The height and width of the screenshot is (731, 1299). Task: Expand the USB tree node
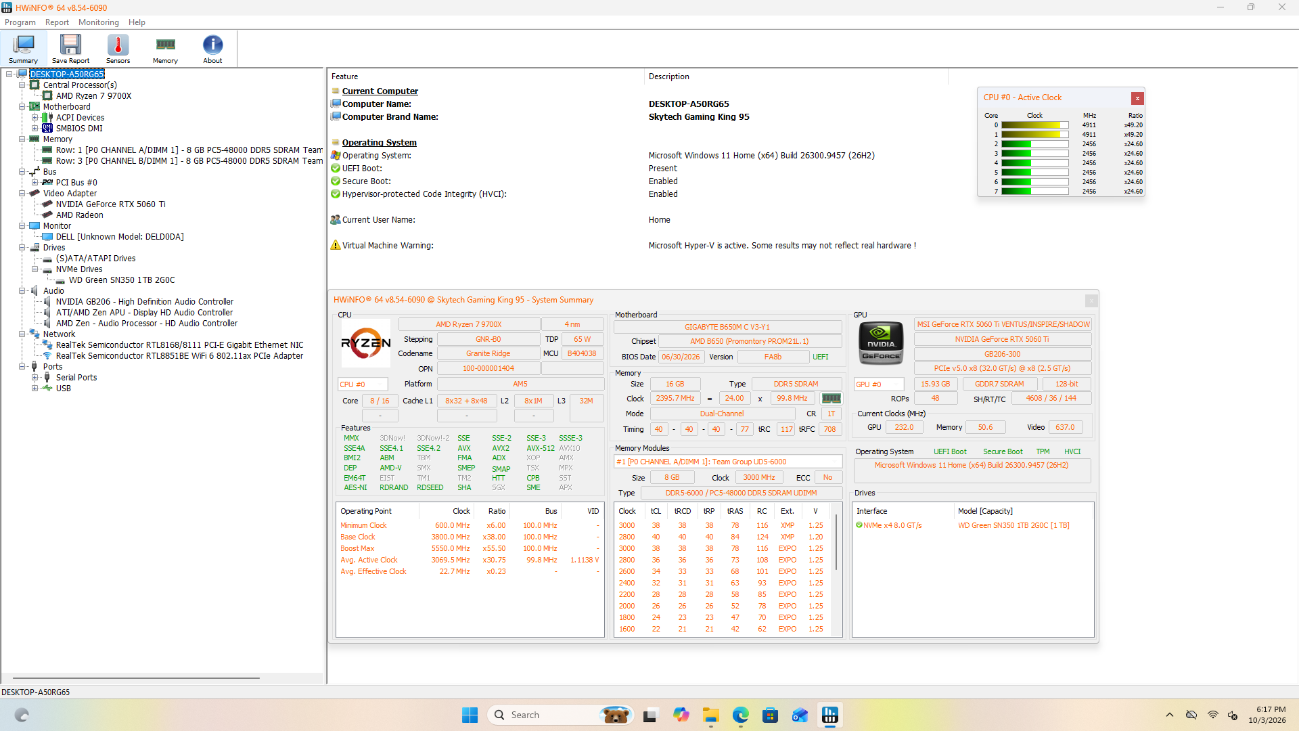pyautogui.click(x=35, y=389)
